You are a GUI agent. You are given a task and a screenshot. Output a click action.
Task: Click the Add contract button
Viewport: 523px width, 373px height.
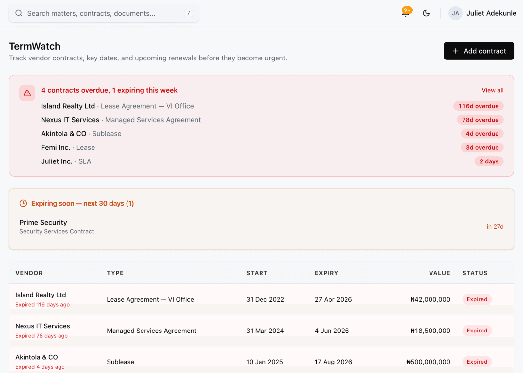click(479, 51)
